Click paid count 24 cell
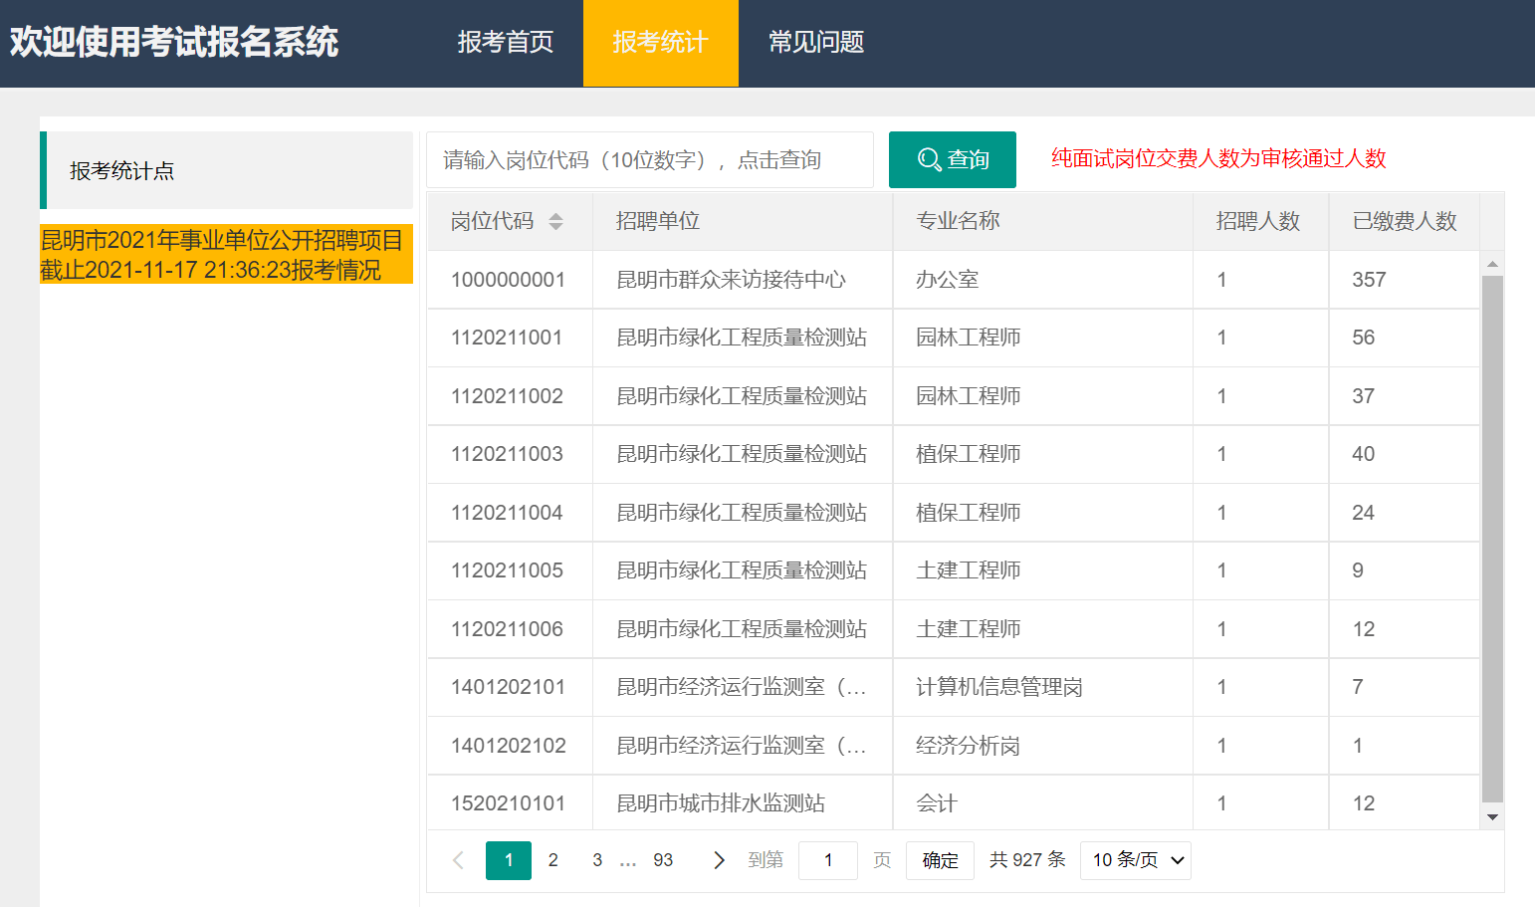 click(x=1405, y=513)
